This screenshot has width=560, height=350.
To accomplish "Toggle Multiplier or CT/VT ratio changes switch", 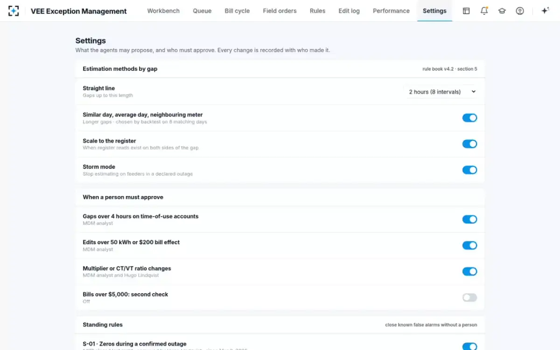I will [469, 272].
